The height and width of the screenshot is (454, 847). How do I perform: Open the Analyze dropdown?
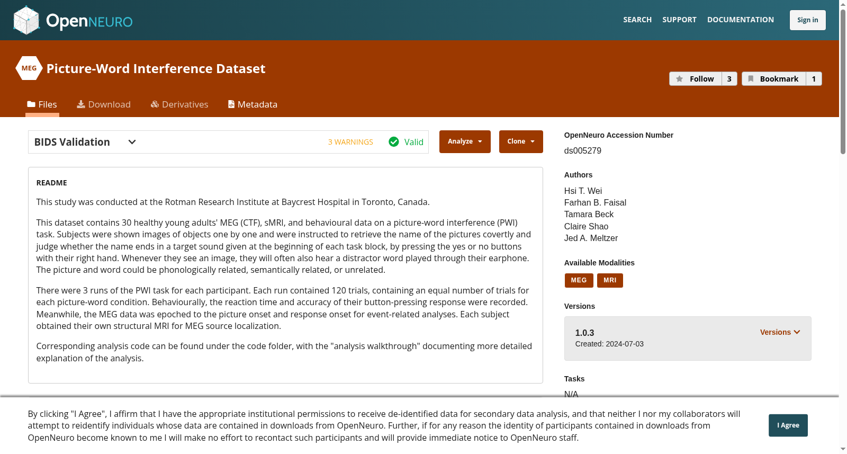[465, 141]
